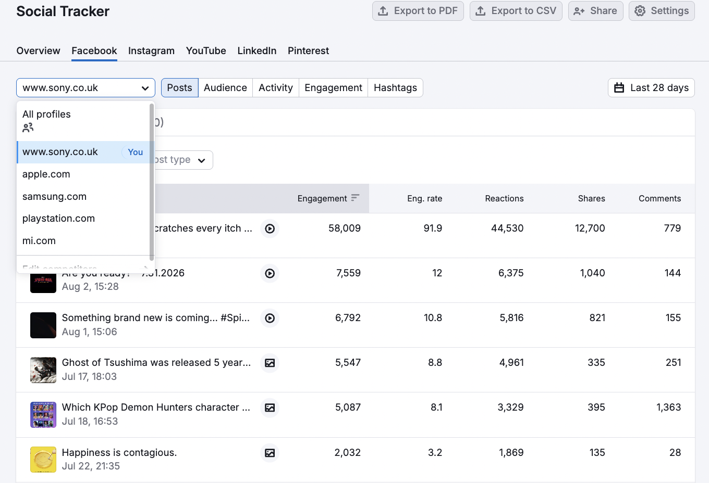The height and width of the screenshot is (483, 709).
Task: Play the 'Something brand new is coming' video
Action: point(270,318)
